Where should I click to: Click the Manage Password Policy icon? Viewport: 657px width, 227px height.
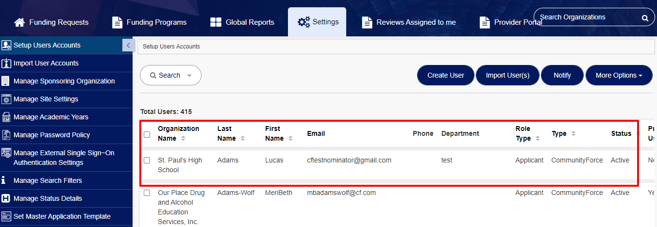6,135
